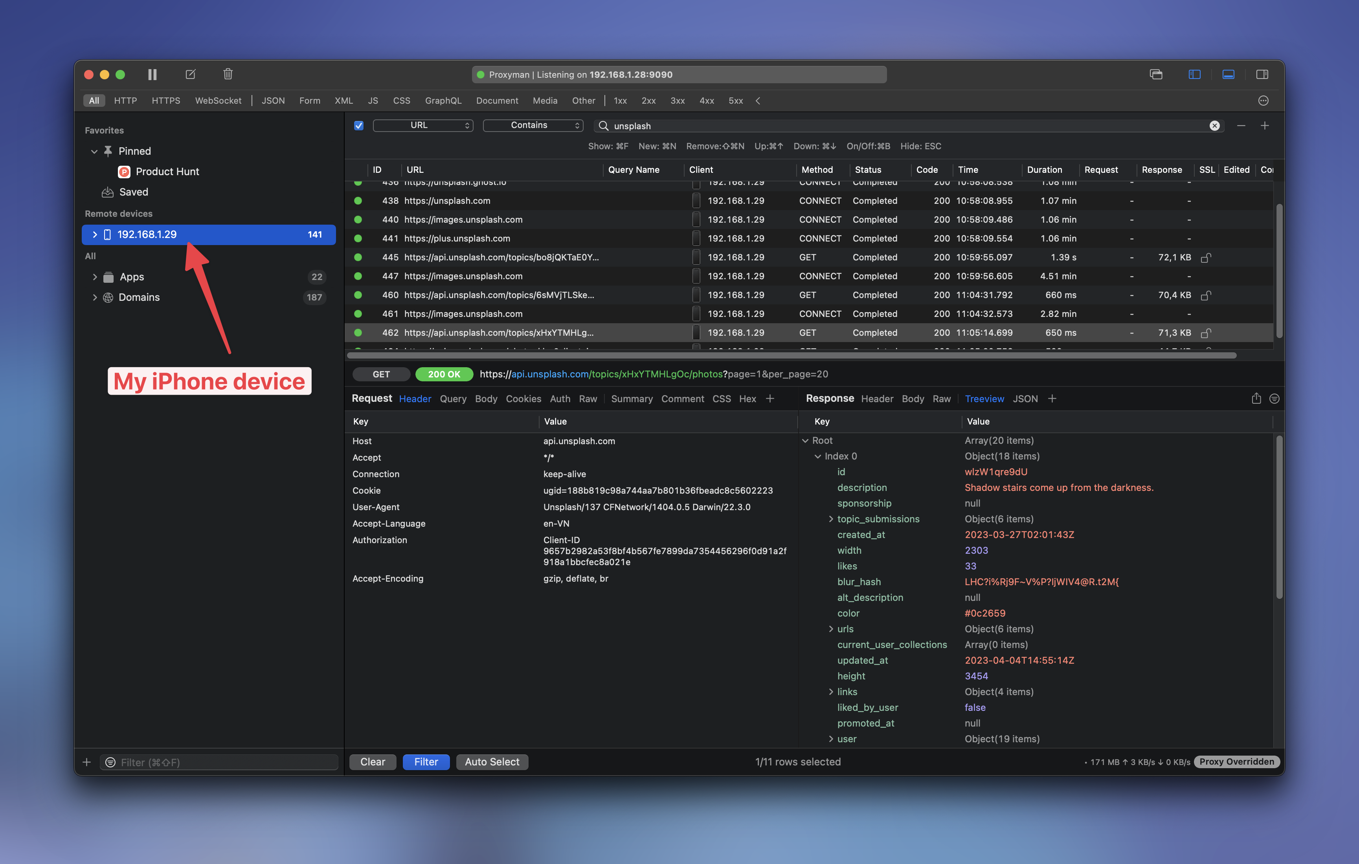Viewport: 1359px width, 864px height.
Task: Remove the filter row with the minus icon
Action: coord(1241,126)
